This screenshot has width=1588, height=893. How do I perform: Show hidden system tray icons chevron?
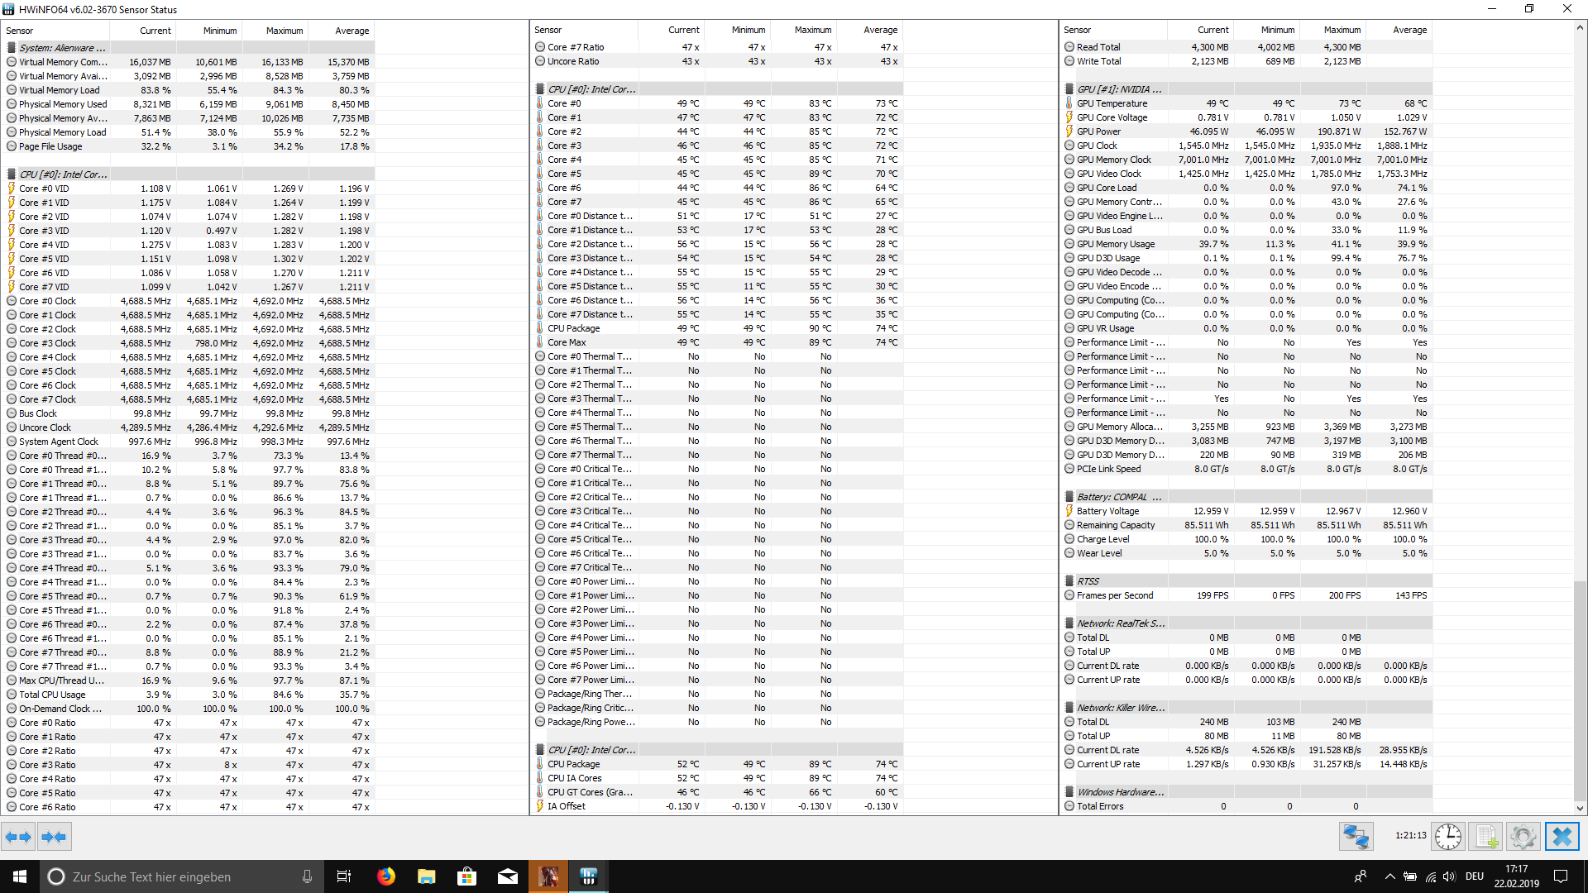[1389, 876]
